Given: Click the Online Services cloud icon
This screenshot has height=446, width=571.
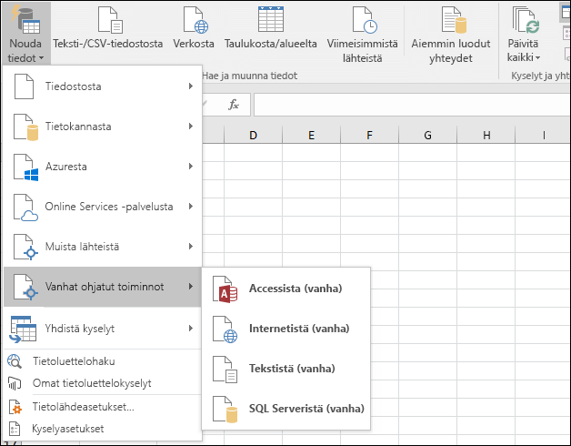Looking at the screenshot, I should tap(25, 208).
